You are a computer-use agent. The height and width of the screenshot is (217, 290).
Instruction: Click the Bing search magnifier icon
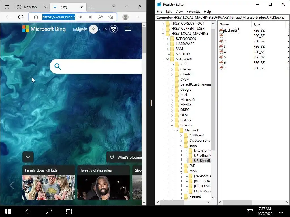[58, 66]
